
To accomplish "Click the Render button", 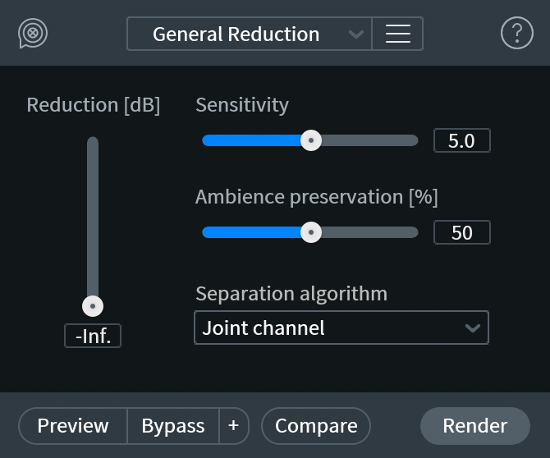I will pos(474,426).
